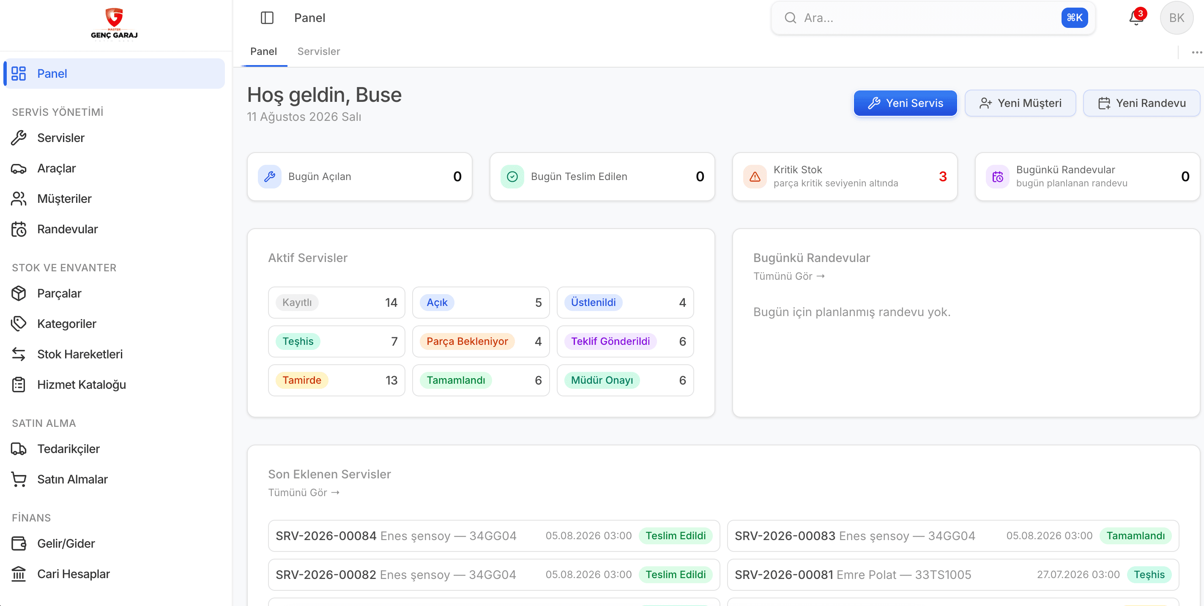Select the Teşhis status tile with 7
The image size is (1204, 606).
(x=337, y=341)
